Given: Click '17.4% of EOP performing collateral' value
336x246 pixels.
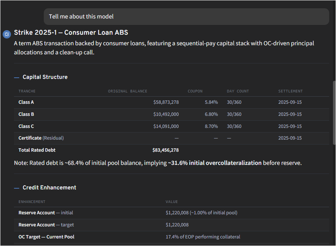Looking at the screenshot, I should coord(203,237).
